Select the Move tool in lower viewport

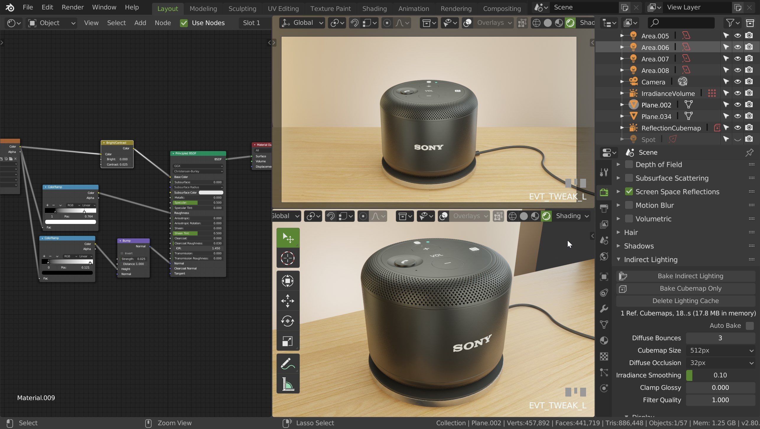point(288,301)
